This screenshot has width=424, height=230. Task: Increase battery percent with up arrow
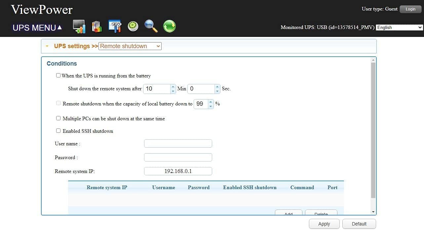pos(211,102)
